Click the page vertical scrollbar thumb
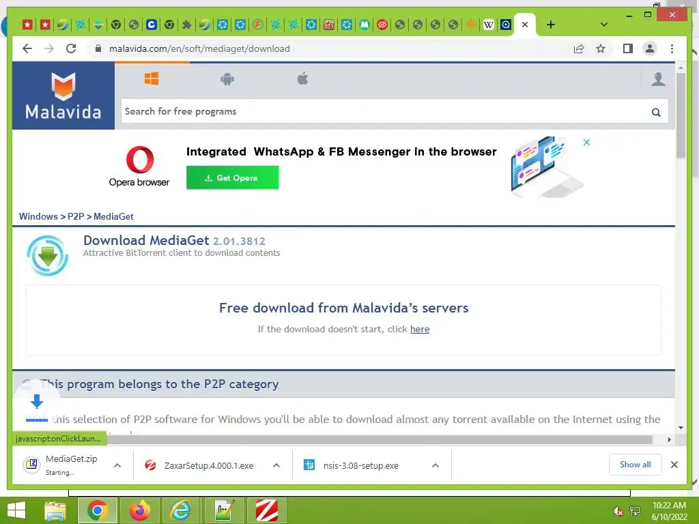699x524 pixels. (681, 115)
